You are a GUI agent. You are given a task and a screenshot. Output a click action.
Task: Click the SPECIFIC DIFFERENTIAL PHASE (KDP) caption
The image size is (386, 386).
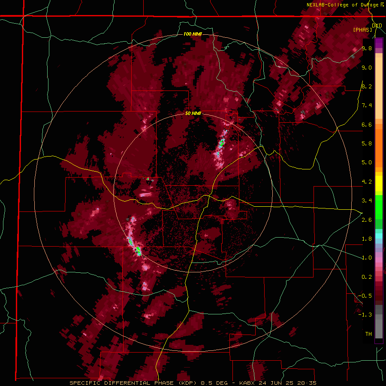point(133,383)
